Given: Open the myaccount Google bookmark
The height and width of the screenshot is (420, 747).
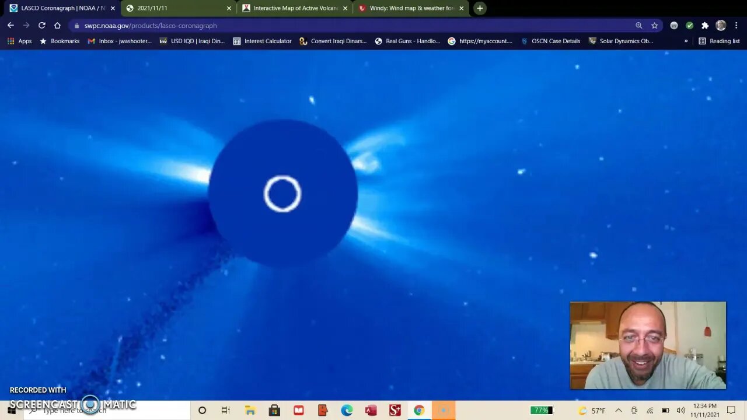Looking at the screenshot, I should (x=480, y=41).
